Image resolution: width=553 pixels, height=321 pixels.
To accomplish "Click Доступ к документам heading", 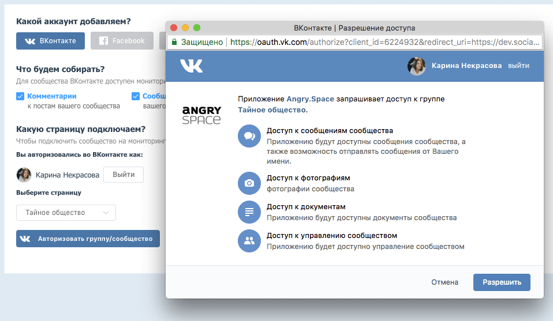I will [306, 207].
